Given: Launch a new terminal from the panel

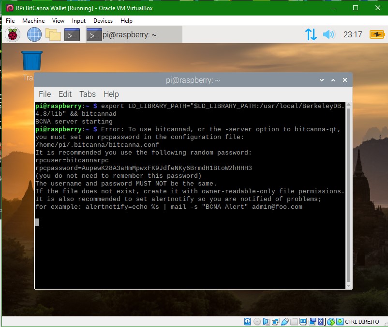Looking at the screenshot, I should pyautogui.click(x=72, y=34).
